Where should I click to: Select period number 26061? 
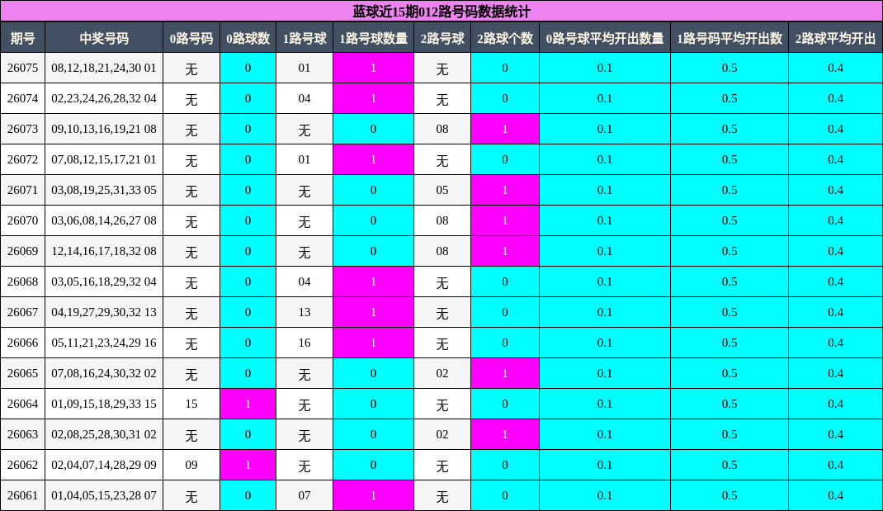22,495
